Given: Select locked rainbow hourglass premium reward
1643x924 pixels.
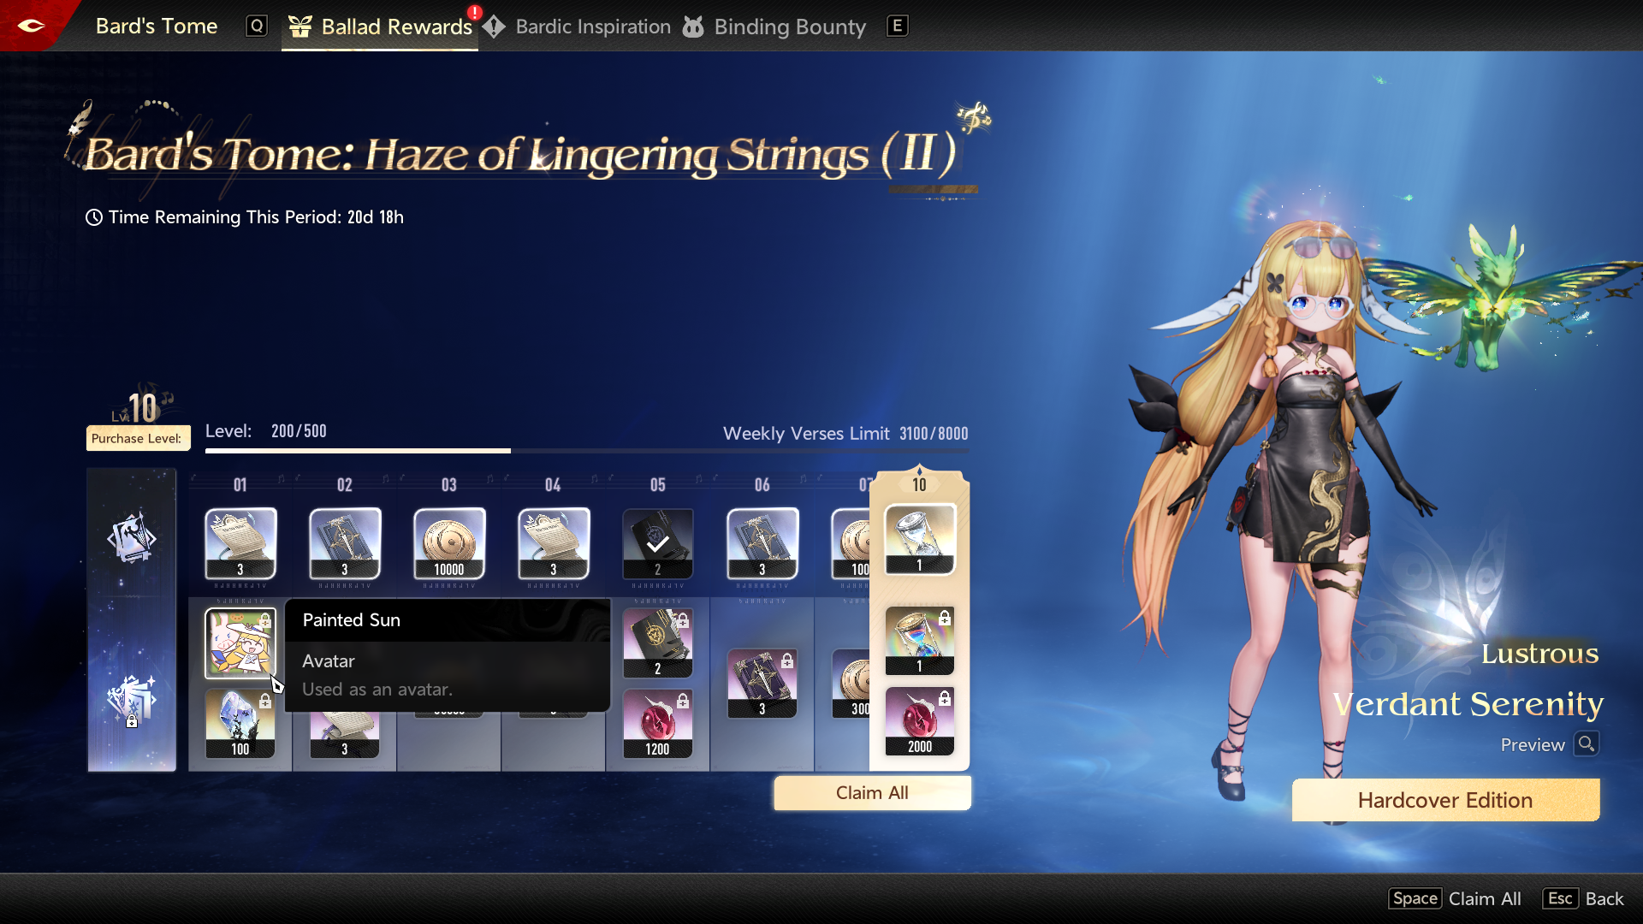Looking at the screenshot, I should click(919, 640).
